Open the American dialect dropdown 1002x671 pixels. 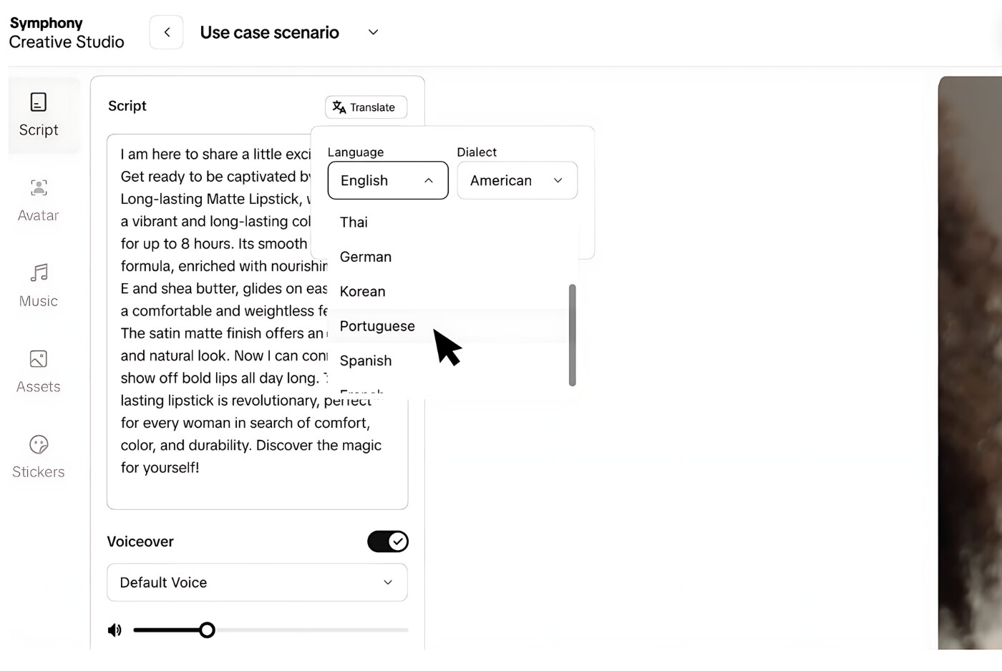pos(517,180)
